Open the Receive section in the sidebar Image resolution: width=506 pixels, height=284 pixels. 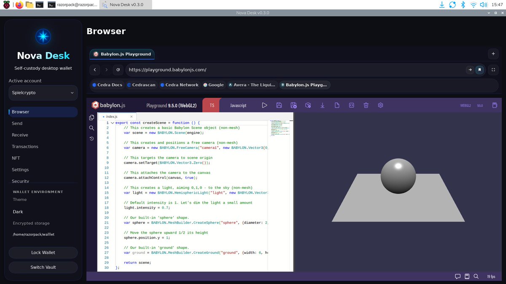coord(43,135)
